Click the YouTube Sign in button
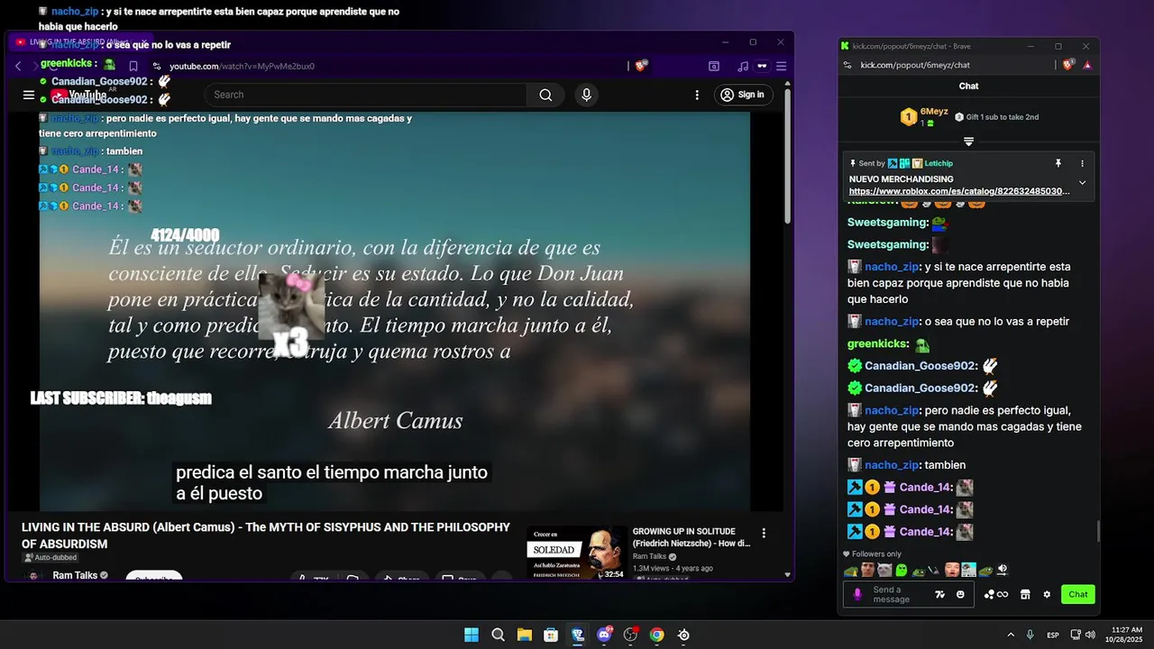 [x=744, y=95]
